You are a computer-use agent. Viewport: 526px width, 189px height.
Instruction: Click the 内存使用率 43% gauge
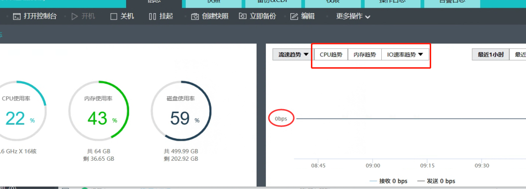click(x=99, y=111)
